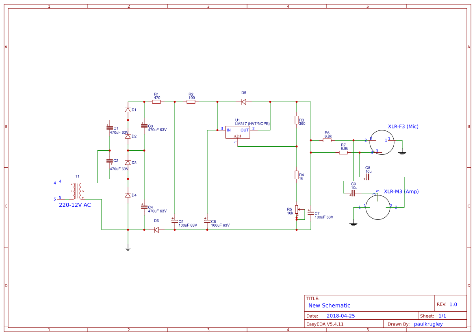The width and height of the screenshot is (475, 336).
Task: Select capacitor C7 100uF 63V
Action: (311, 213)
